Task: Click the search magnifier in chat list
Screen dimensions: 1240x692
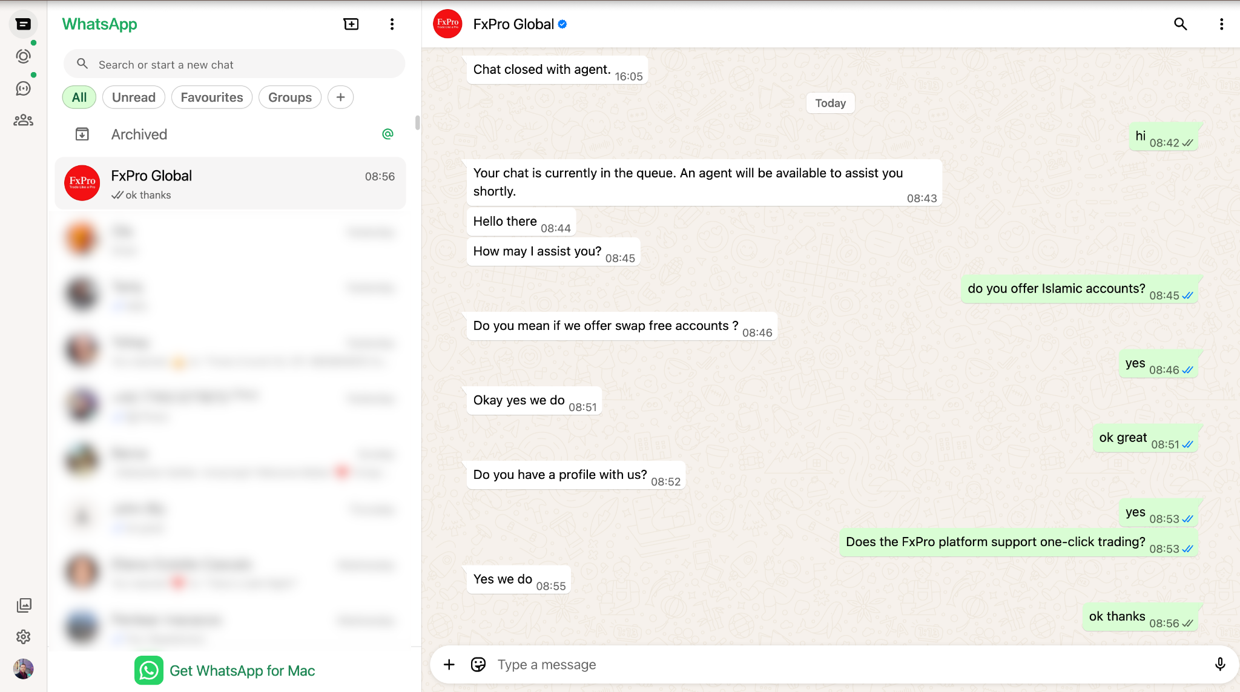Action: [x=82, y=64]
